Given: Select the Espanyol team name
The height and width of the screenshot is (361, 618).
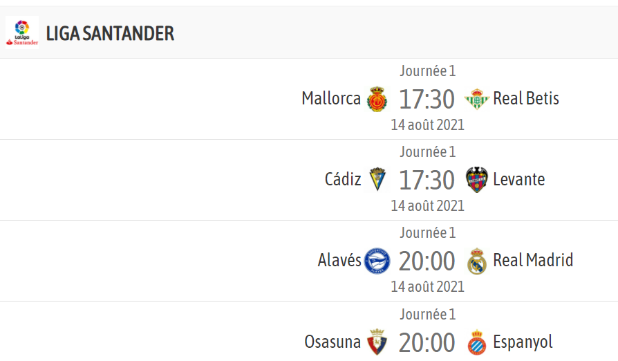Looking at the screenshot, I should click(523, 342).
